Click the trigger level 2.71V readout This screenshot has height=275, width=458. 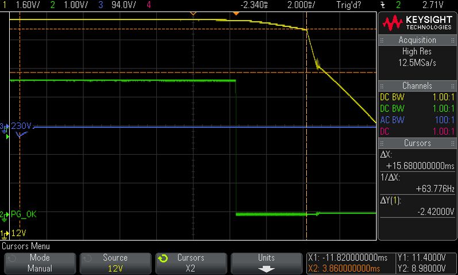tap(433, 5)
